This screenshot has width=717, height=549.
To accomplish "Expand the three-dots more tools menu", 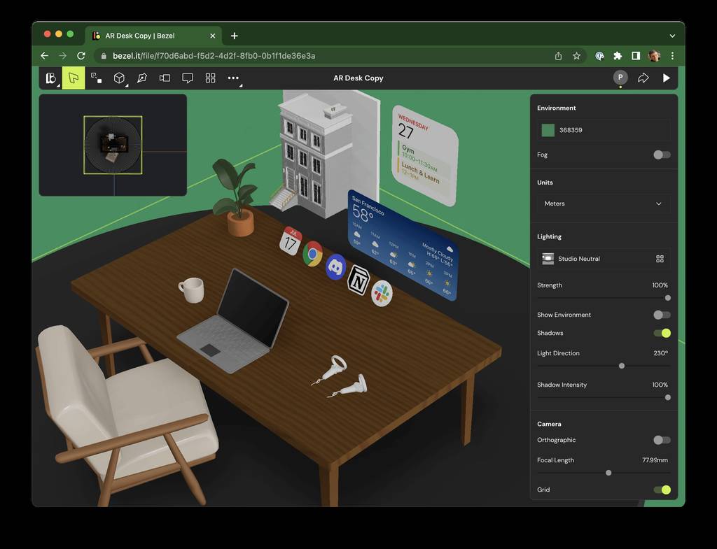I will tap(233, 78).
